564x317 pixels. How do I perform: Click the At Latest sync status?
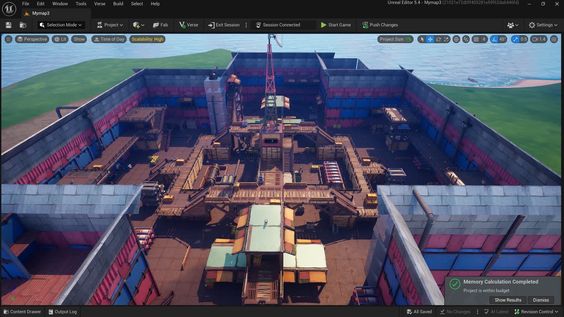point(496,312)
